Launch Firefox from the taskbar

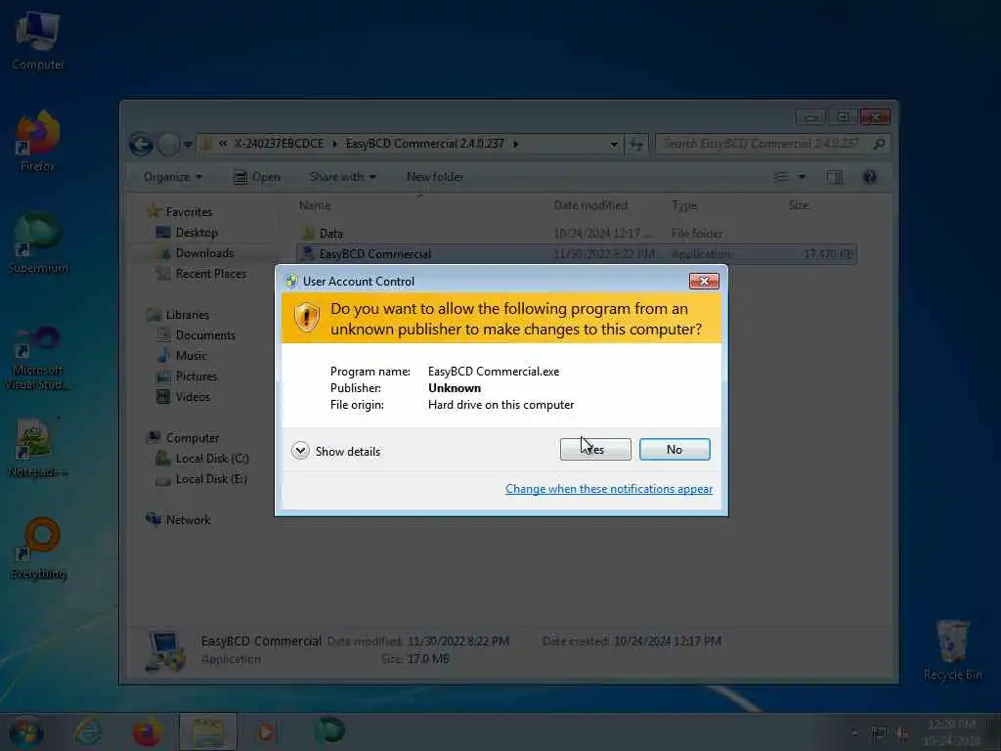click(x=147, y=731)
